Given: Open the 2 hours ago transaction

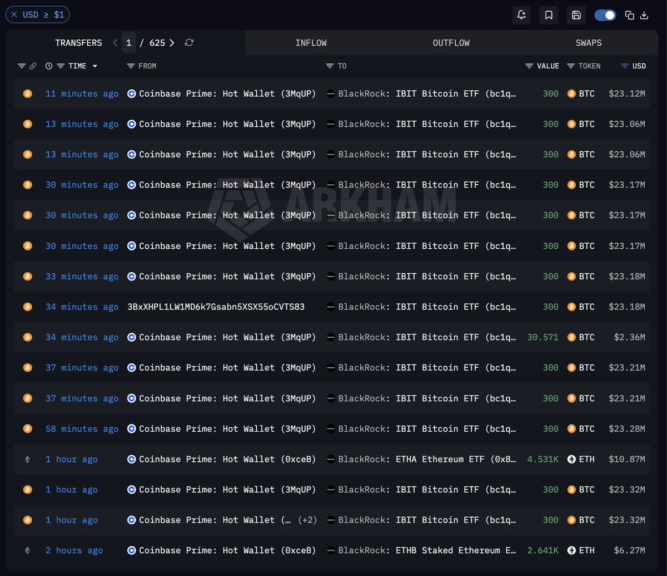Looking at the screenshot, I should tap(74, 550).
